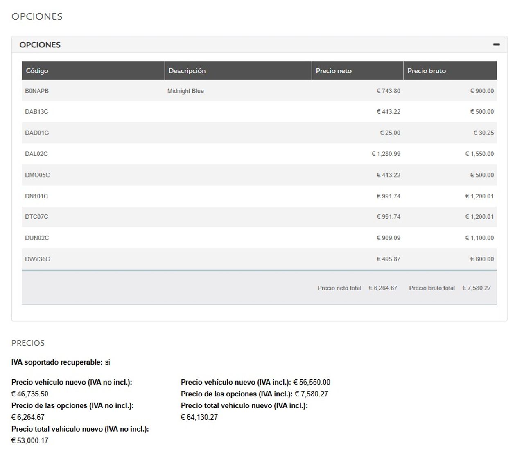Click the Midnight Blue description

(185, 91)
